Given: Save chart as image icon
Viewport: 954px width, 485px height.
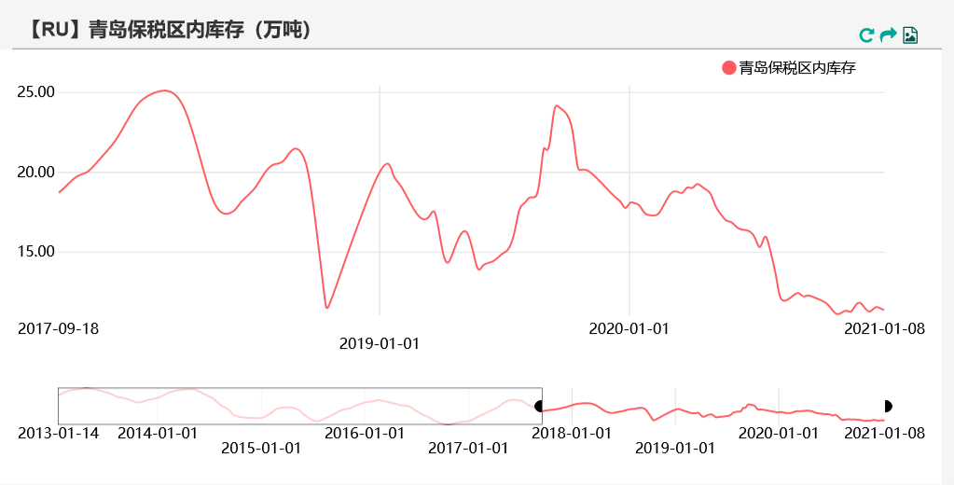Looking at the screenshot, I should (x=910, y=35).
